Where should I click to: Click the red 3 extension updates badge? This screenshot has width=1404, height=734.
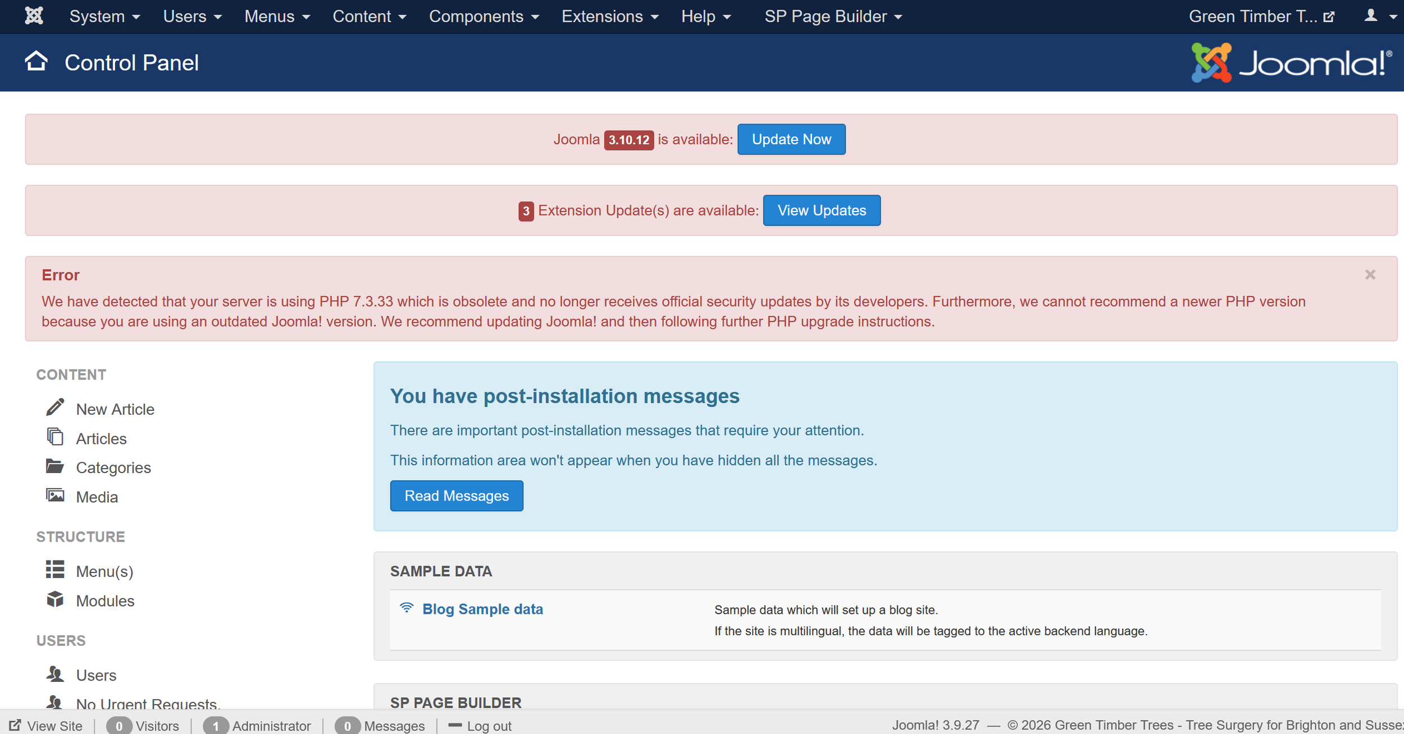click(x=526, y=211)
